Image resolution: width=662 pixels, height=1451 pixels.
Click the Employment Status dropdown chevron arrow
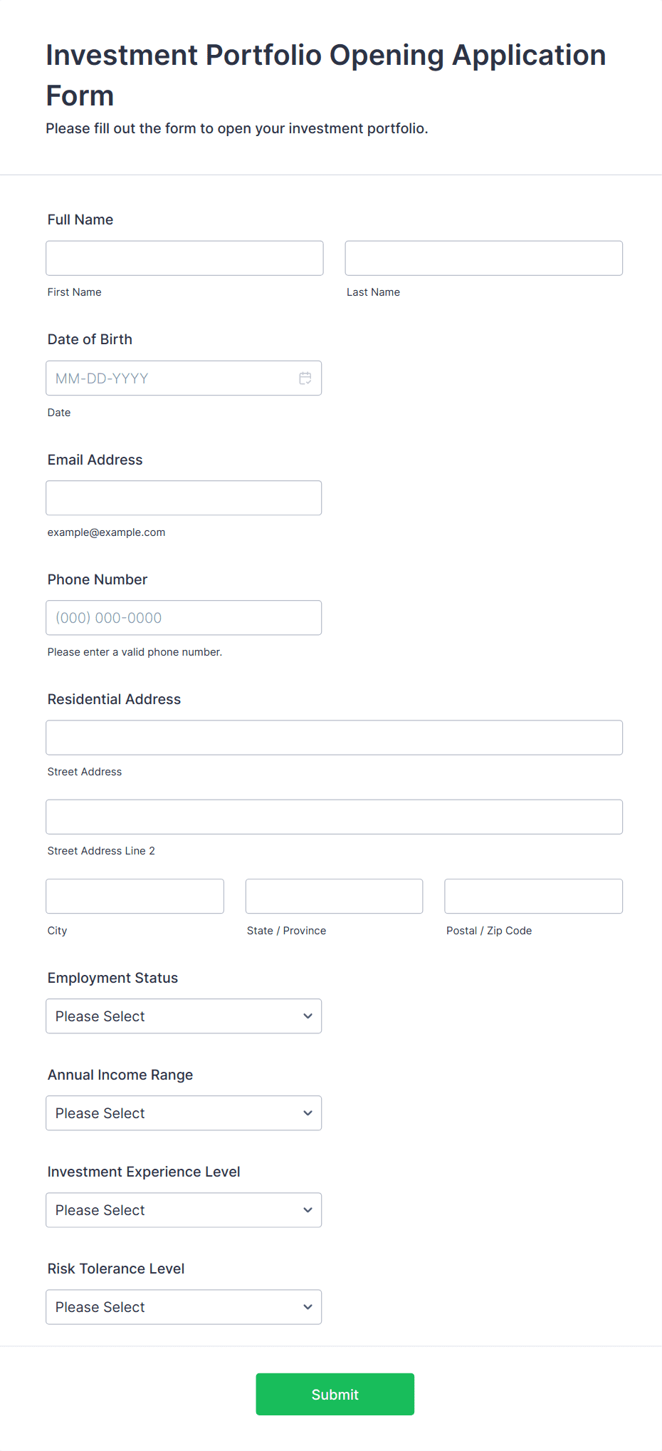pos(308,1016)
